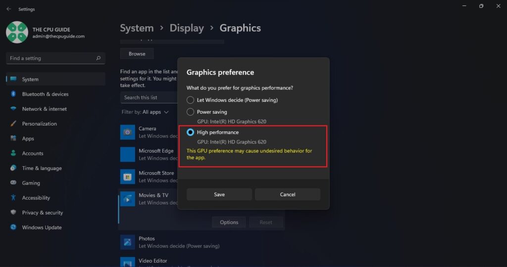This screenshot has height=267, width=507.
Task: Click the Movies & TV app icon
Action: (x=128, y=199)
